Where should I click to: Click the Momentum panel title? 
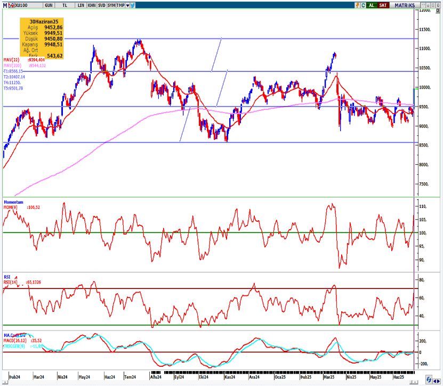click(13, 202)
